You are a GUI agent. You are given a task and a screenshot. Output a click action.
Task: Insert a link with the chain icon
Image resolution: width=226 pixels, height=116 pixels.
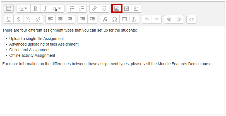point(94,8)
